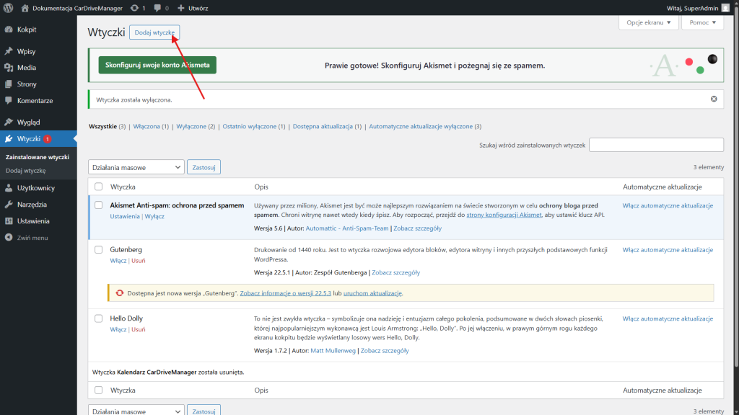
Task: Check the Akismet Anti-spam plugin checkbox
Action: point(99,205)
